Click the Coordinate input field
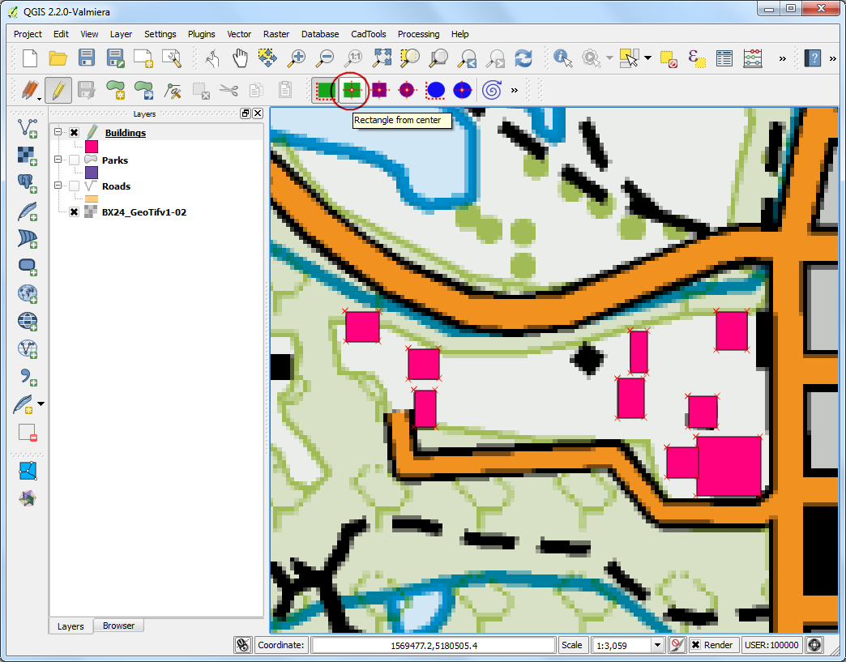 point(434,645)
